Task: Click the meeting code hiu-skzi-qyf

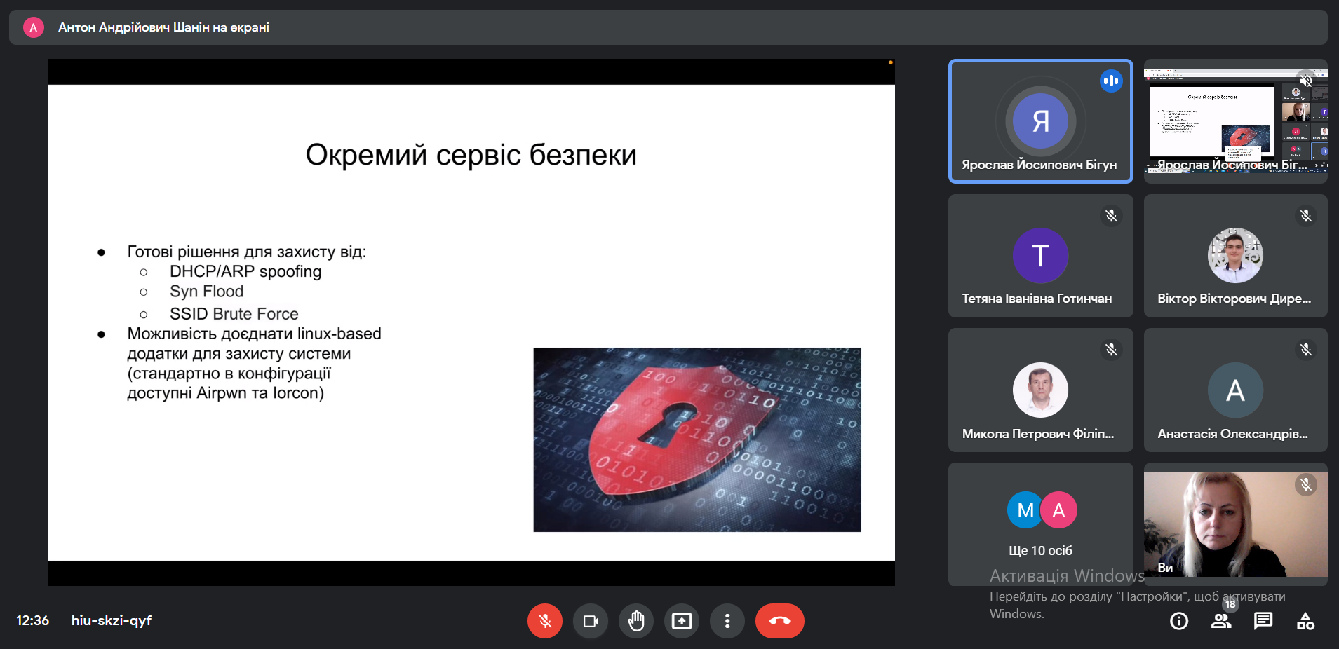Action: pos(112,621)
